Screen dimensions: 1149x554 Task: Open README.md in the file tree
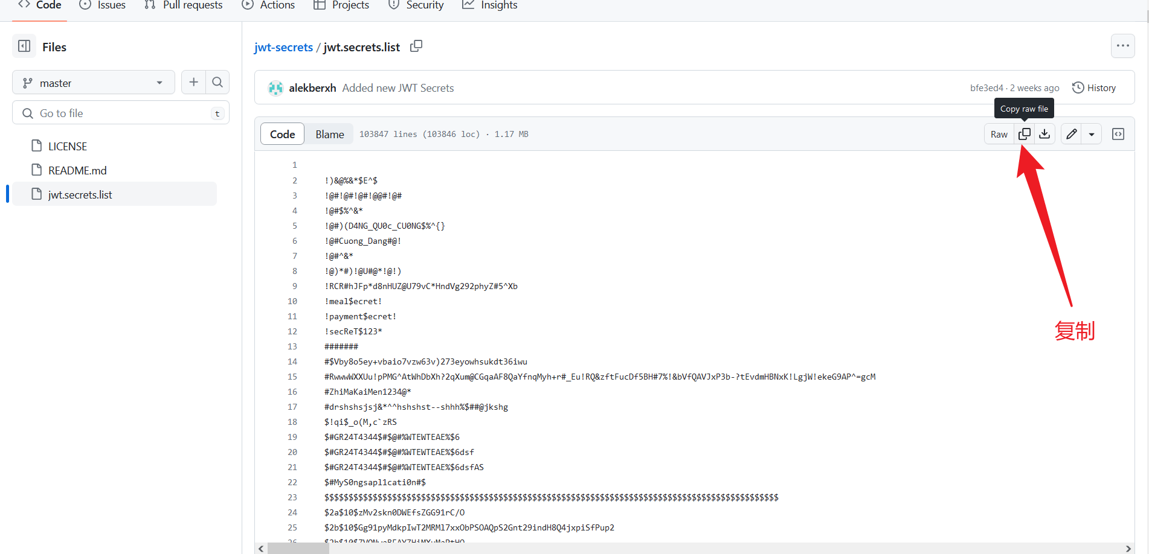pyautogui.click(x=77, y=170)
